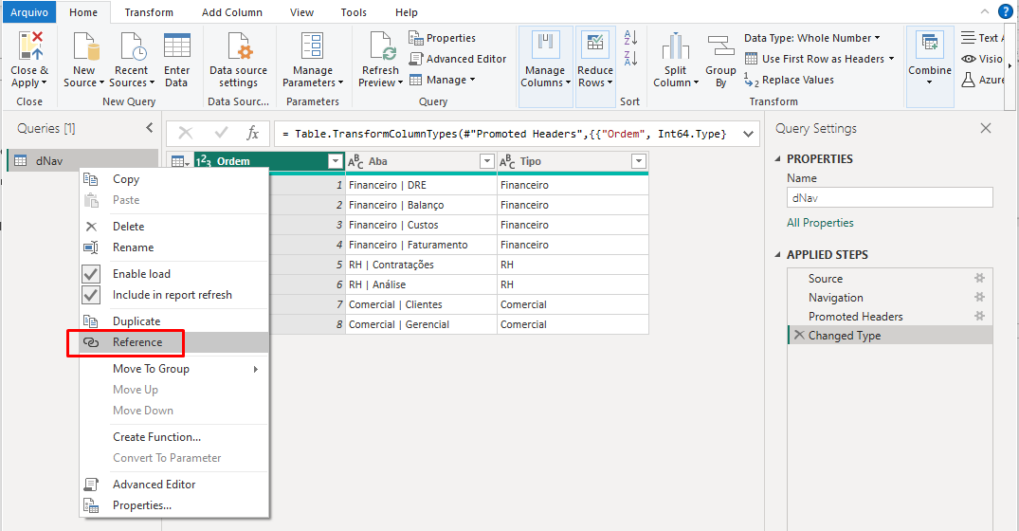Delete the Changed Type step

pos(798,336)
